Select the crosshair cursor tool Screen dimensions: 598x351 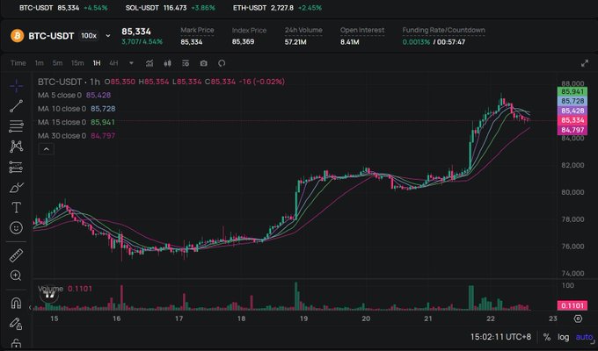tap(16, 86)
